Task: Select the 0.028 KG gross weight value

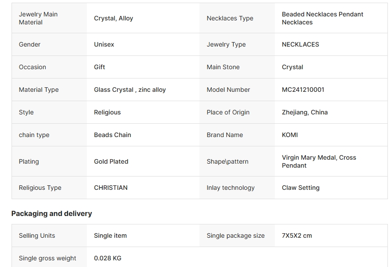Action: click(x=107, y=258)
